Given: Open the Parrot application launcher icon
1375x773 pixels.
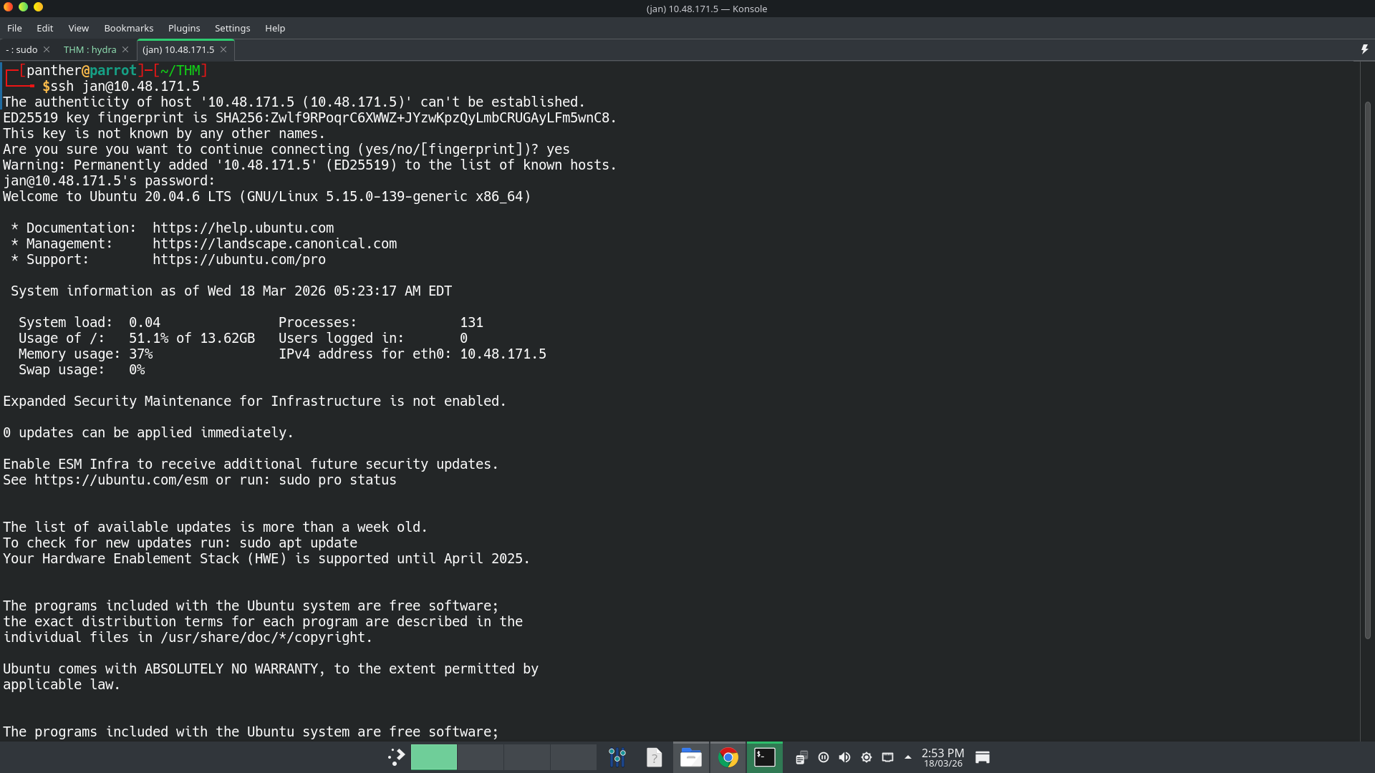Looking at the screenshot, I should (395, 757).
